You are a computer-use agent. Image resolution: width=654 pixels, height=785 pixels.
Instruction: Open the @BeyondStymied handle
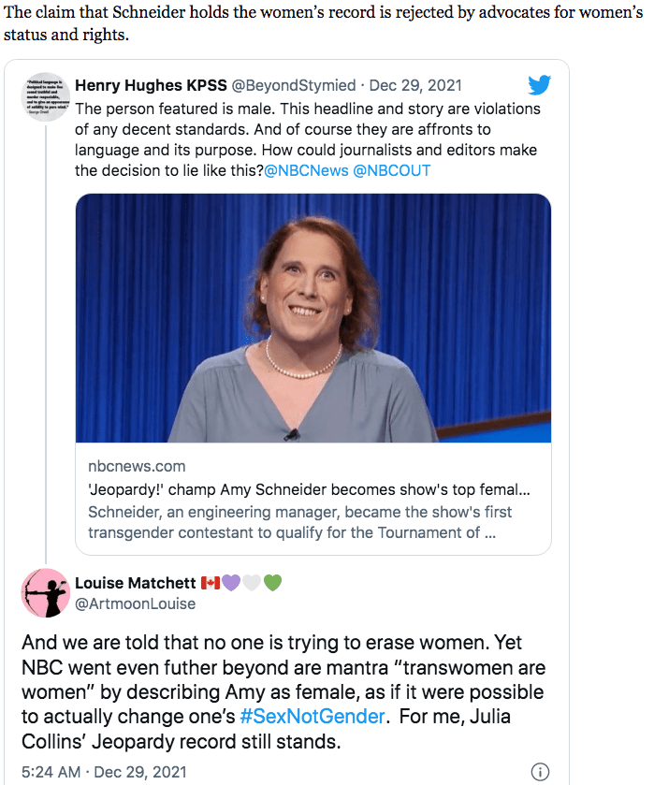[x=296, y=85]
